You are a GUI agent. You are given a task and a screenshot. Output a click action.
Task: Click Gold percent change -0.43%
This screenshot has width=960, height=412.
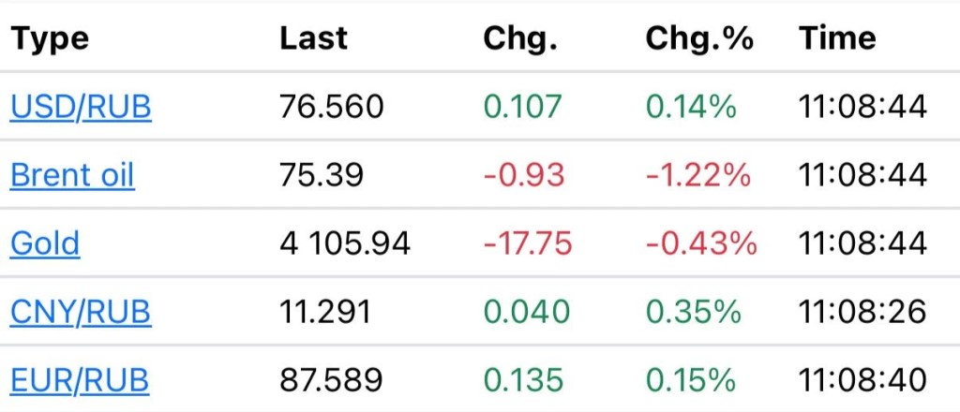[701, 243]
